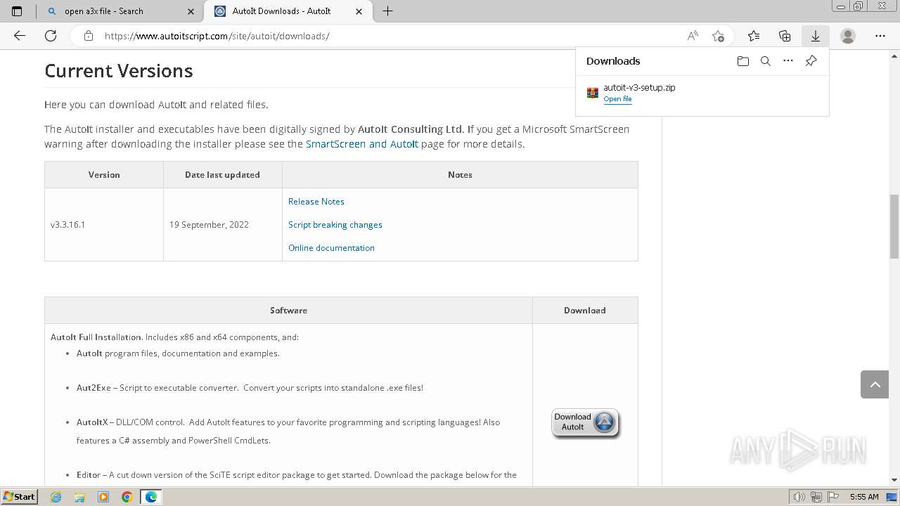Screen dimensions: 900x506
Task: Click 'Open file' under autoit-v3-setup.zip
Action: pos(617,99)
